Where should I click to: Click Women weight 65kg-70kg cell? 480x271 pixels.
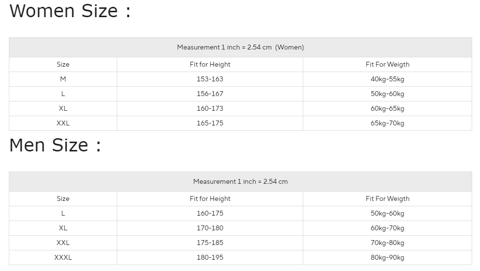tap(387, 123)
